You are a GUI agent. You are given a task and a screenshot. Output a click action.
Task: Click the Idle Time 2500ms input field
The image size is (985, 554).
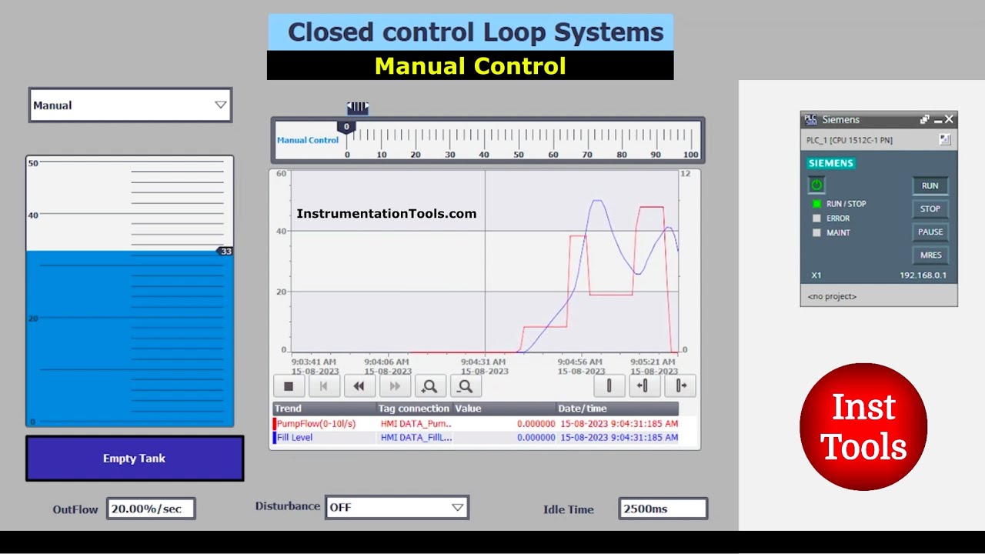tap(663, 508)
